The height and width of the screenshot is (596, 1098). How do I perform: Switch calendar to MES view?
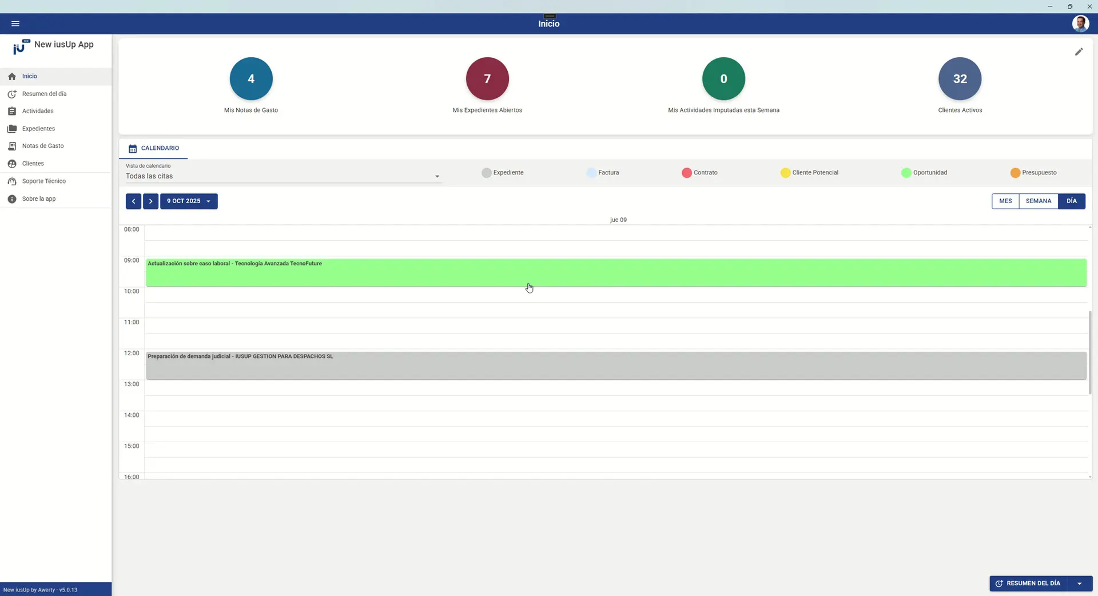(x=1005, y=201)
